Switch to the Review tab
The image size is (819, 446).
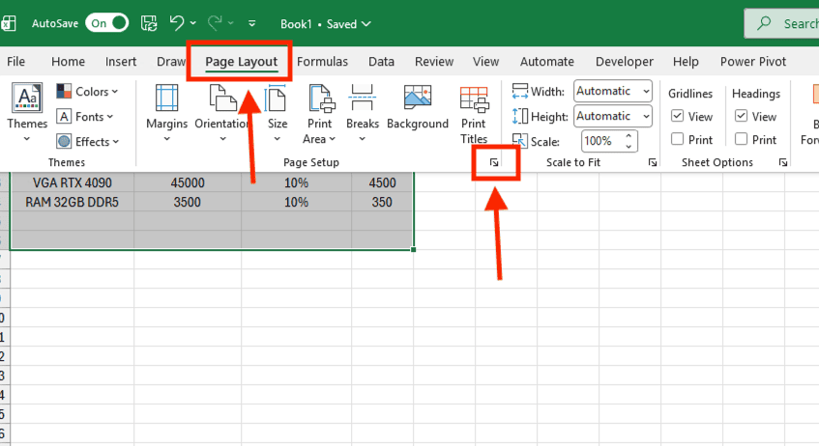click(x=434, y=62)
